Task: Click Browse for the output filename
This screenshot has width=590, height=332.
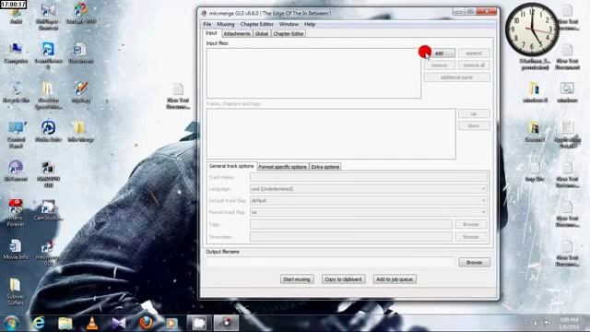Action: pos(474,262)
